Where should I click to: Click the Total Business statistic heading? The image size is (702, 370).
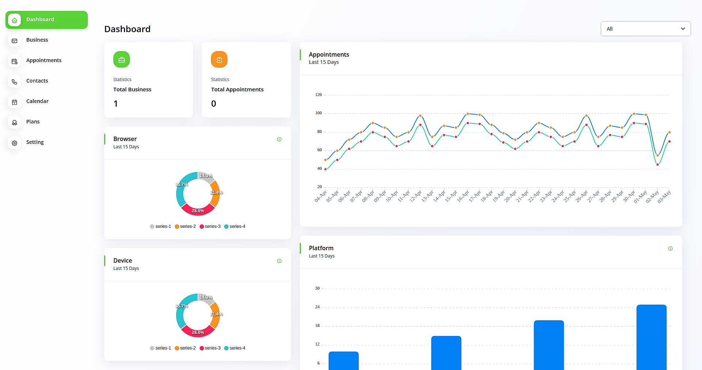coord(132,89)
